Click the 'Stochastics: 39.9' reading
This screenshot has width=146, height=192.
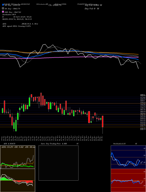point(9,15)
